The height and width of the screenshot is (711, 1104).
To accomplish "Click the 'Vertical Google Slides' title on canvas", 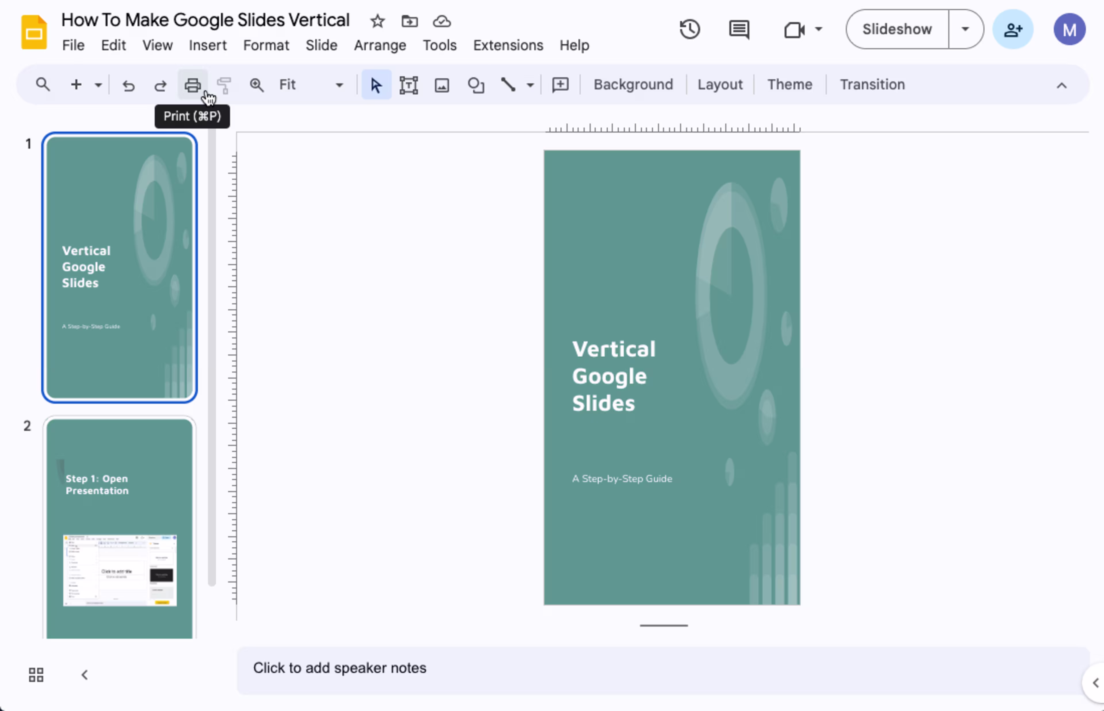I will click(614, 376).
